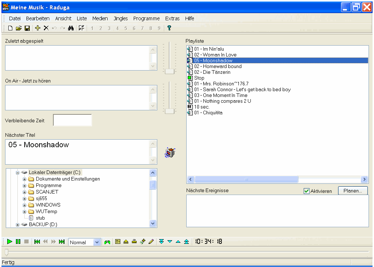The height and width of the screenshot is (267, 374).
Task: Expand the WINDOWS folder in tree
Action: (x=25, y=205)
